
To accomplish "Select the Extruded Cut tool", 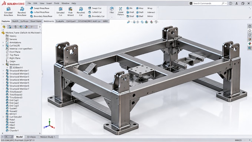I will [60, 11].
